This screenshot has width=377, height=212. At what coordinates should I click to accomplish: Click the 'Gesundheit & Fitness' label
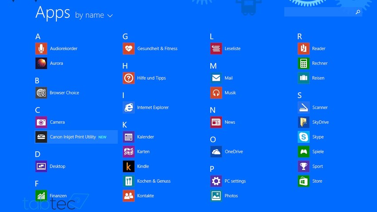pos(157,48)
